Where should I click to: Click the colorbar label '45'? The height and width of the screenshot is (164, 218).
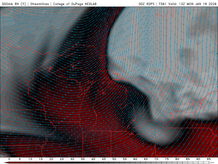104,159
